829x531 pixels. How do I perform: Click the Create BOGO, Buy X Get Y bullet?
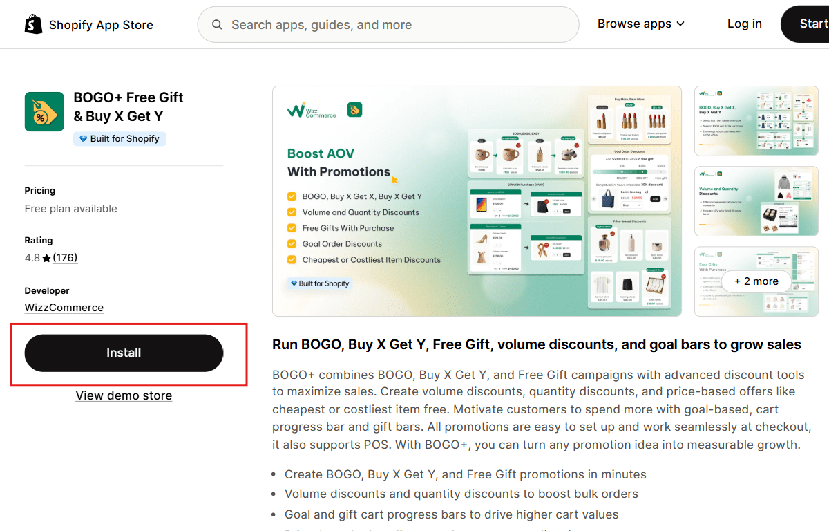click(466, 474)
